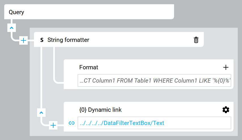Click the Format property label

tap(89, 67)
